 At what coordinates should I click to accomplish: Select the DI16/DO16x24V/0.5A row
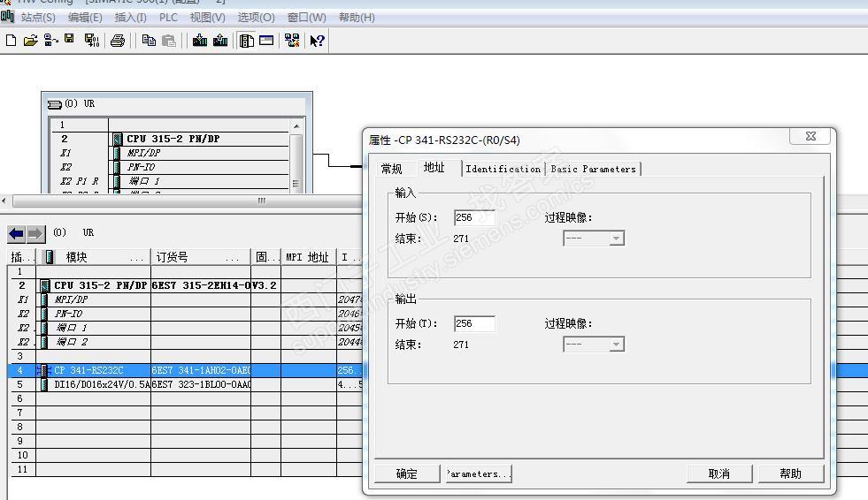coord(187,384)
